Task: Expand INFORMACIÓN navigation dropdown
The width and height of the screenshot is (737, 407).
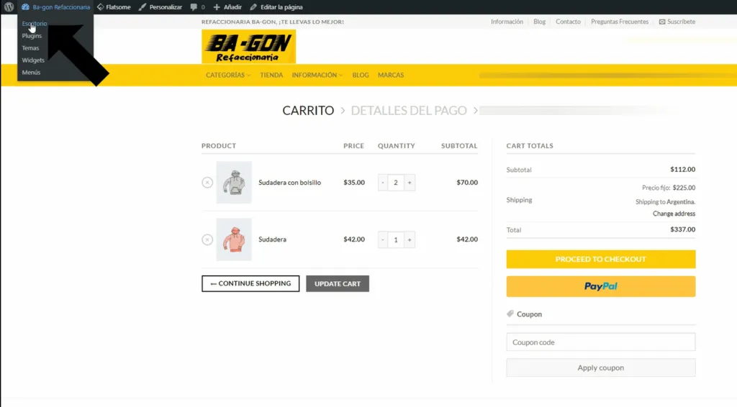Action: [x=317, y=75]
